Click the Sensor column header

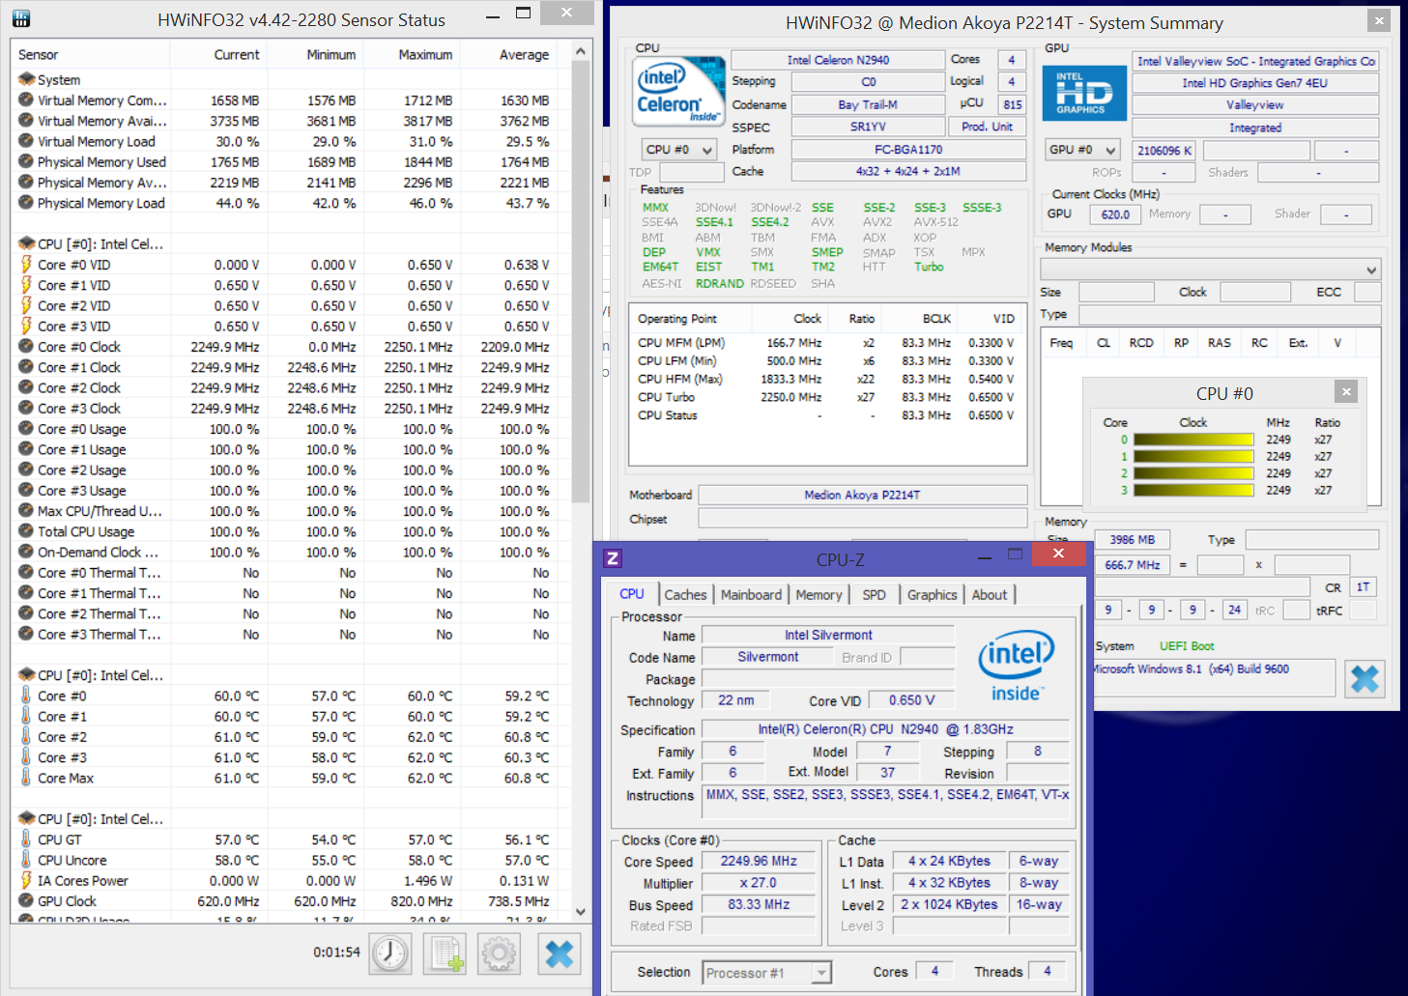91,55
